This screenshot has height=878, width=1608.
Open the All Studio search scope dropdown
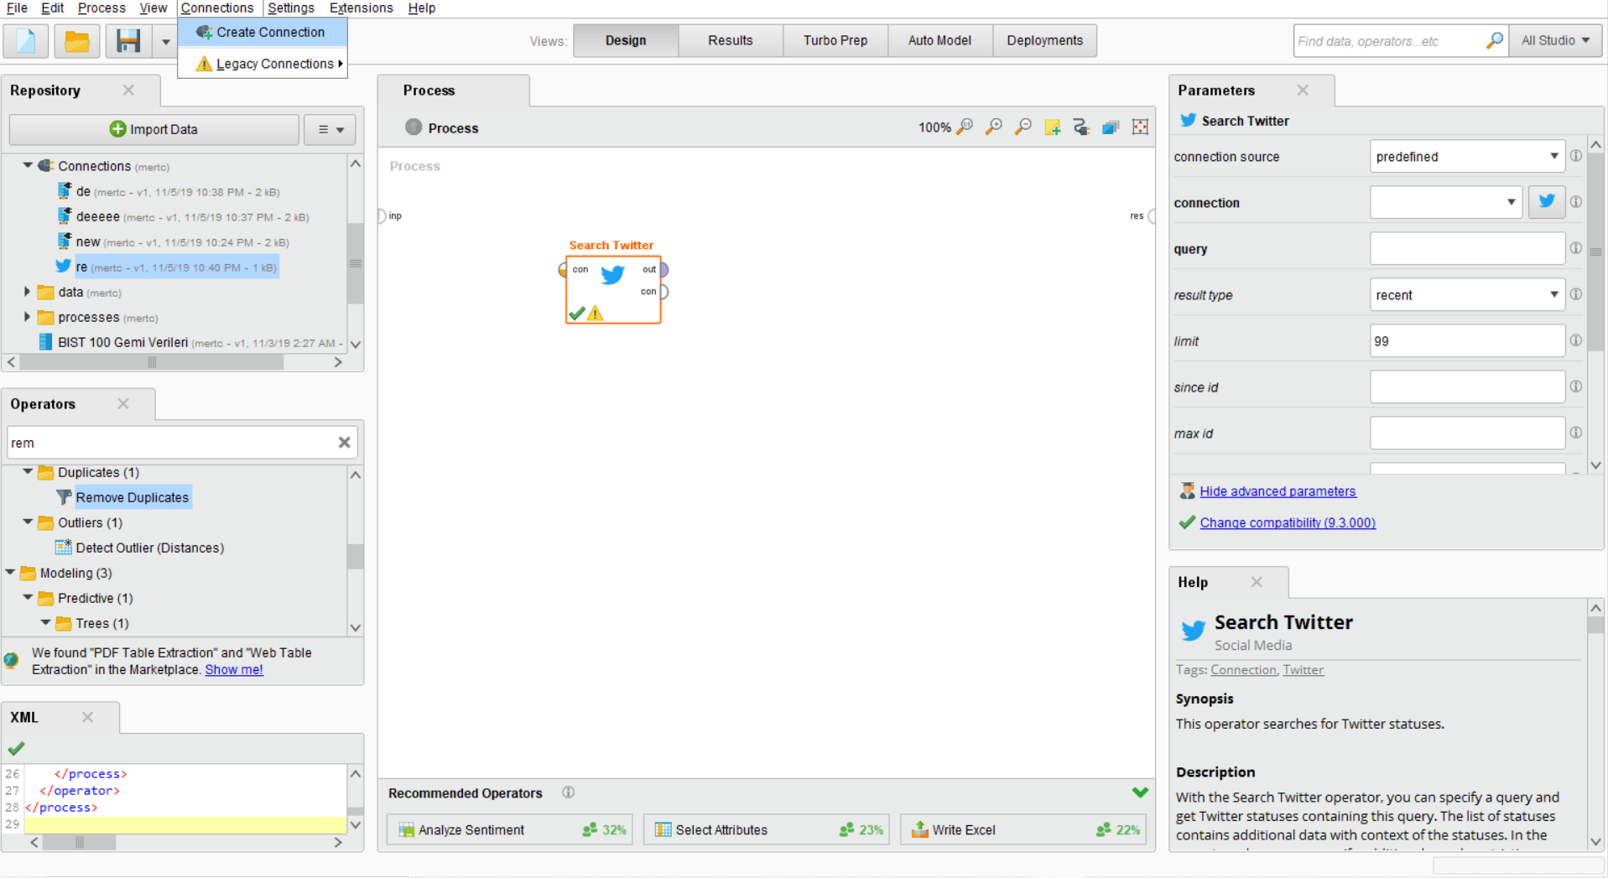click(1556, 40)
